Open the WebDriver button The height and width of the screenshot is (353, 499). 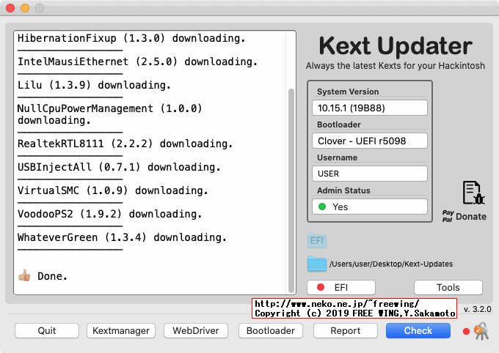(x=196, y=331)
